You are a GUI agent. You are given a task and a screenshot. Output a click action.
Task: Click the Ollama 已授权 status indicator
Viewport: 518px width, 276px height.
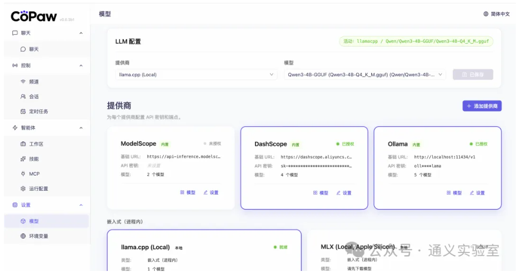tap(479, 144)
